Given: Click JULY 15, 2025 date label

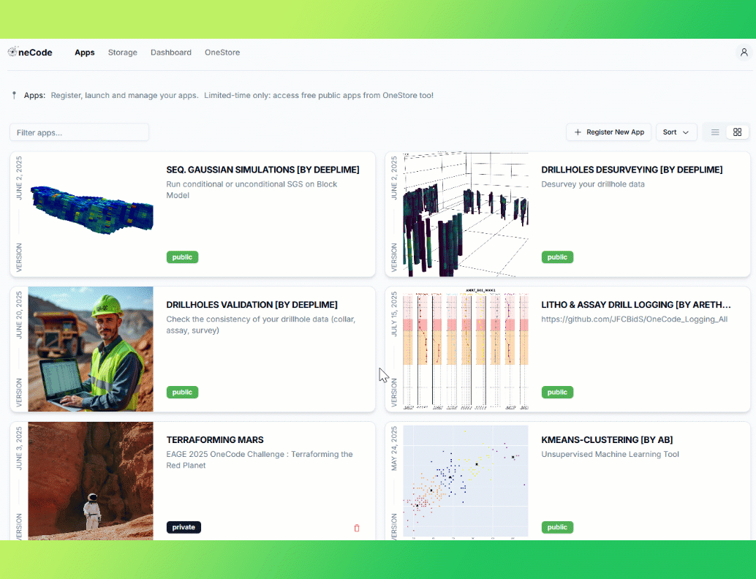Looking at the screenshot, I should [x=394, y=314].
